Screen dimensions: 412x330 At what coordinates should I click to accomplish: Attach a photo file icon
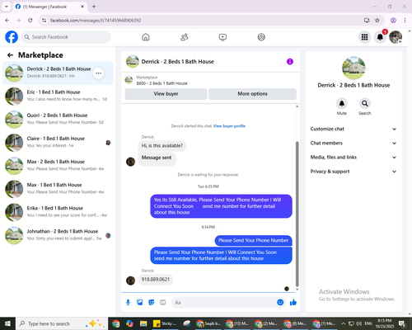pos(140,303)
